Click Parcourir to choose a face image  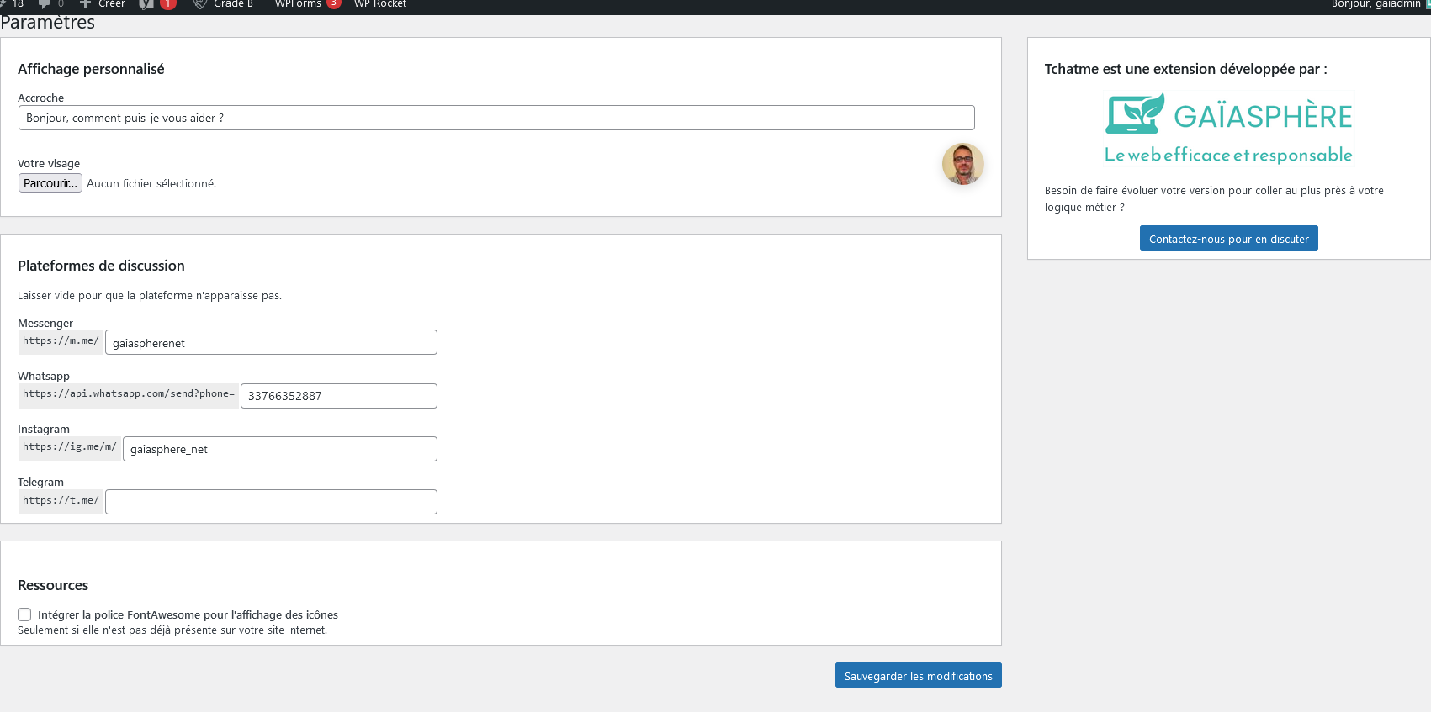tap(50, 183)
